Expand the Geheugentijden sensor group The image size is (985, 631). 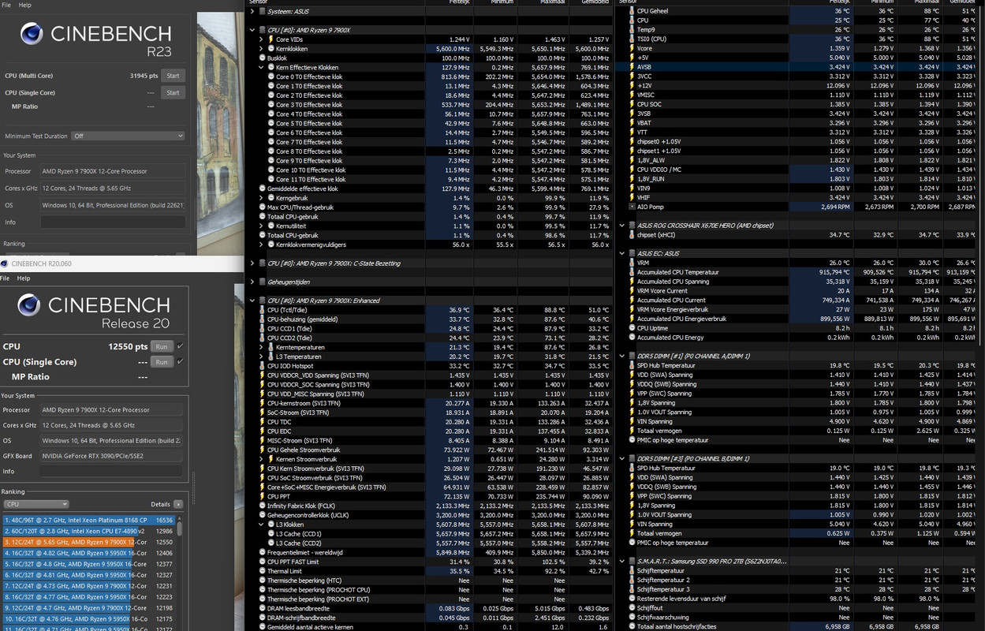tap(252, 282)
